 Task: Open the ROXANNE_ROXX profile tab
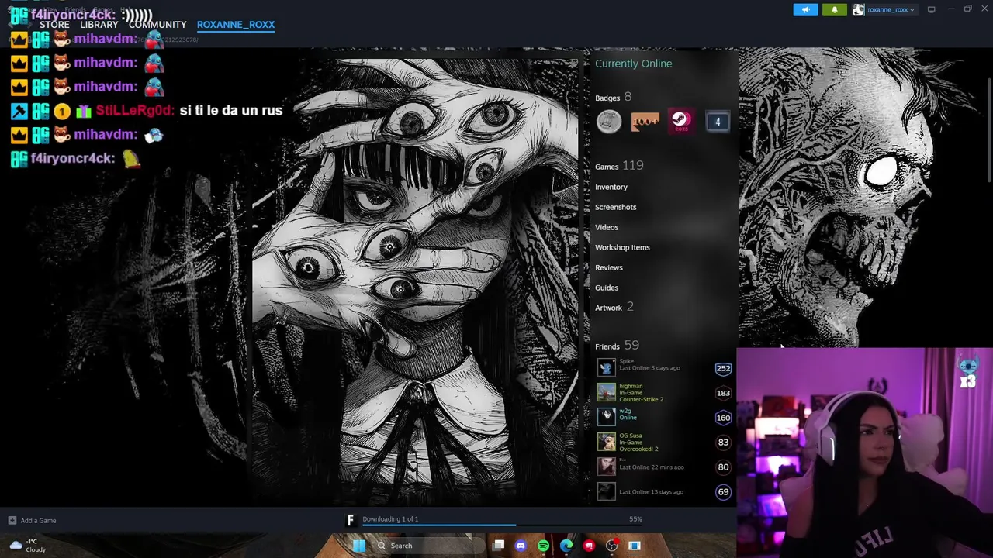(x=236, y=25)
